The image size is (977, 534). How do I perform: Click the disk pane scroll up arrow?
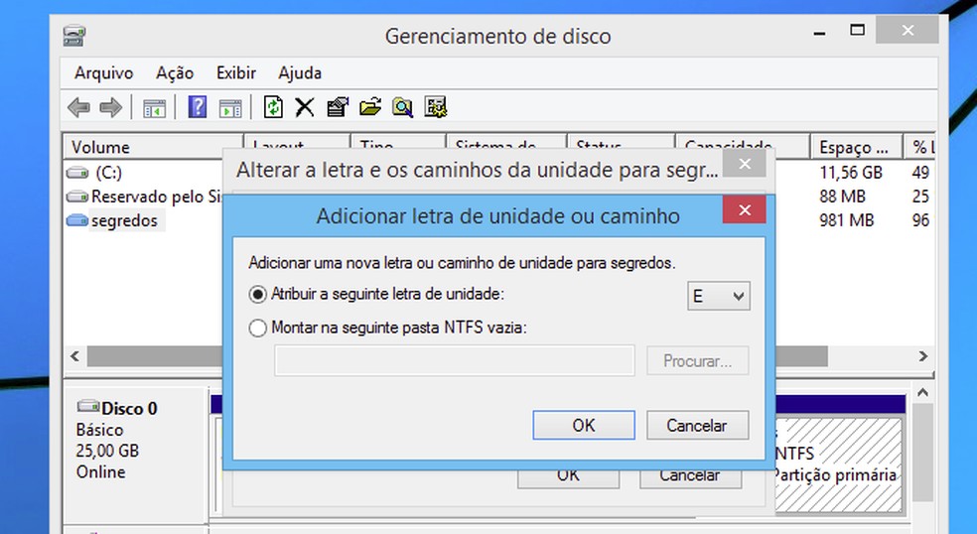click(922, 392)
